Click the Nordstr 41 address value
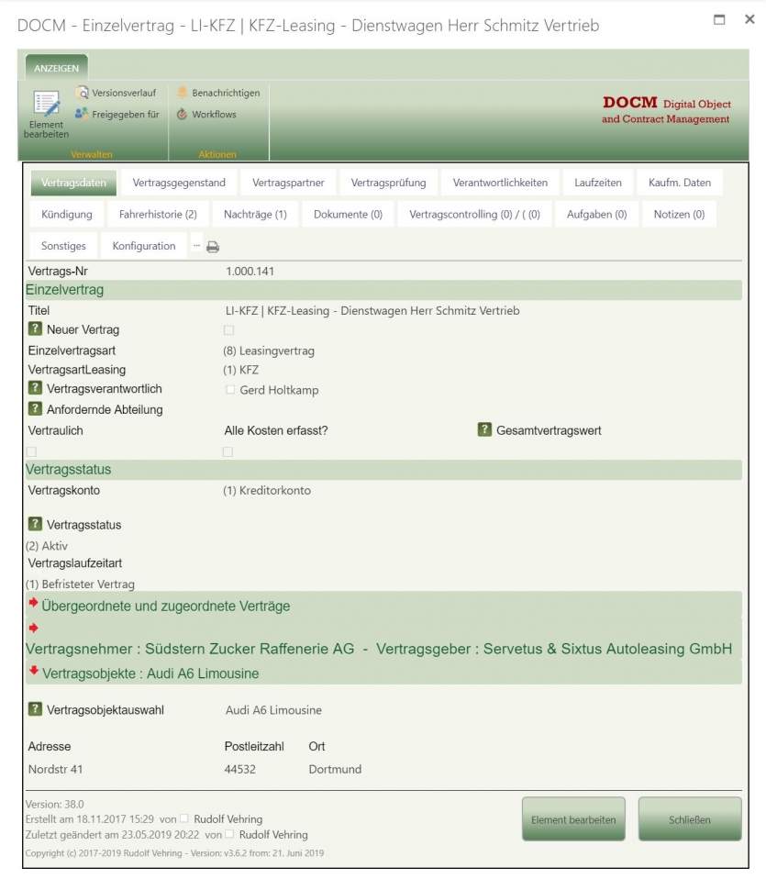Screen dimensions: 766x879 (55, 769)
